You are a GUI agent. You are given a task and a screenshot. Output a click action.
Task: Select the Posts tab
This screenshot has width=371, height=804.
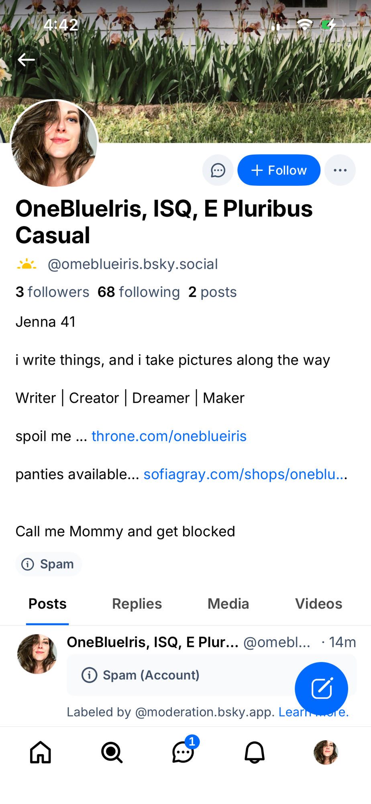pyautogui.click(x=47, y=604)
